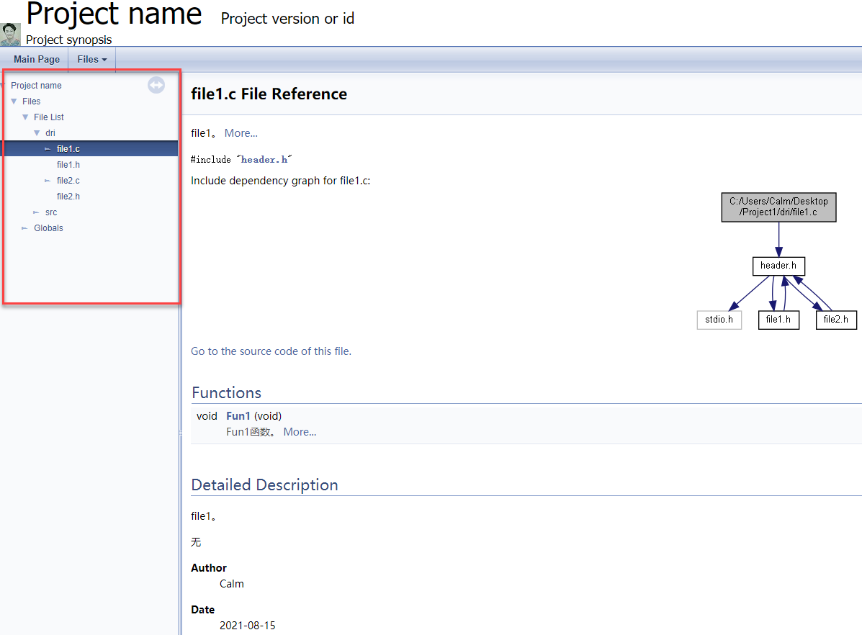Collapse the File List triangle arrow
This screenshot has height=635, width=862.
click(x=25, y=117)
